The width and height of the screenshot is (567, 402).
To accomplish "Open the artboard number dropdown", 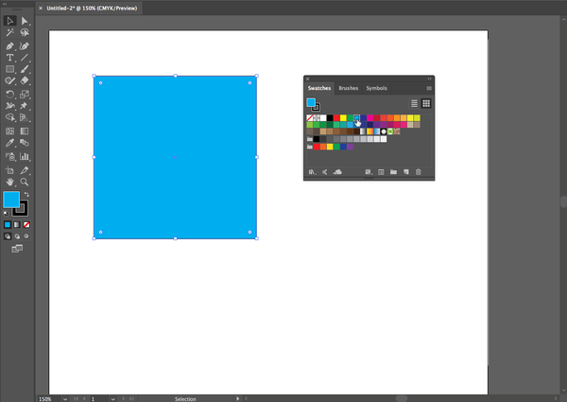I will pos(113,399).
